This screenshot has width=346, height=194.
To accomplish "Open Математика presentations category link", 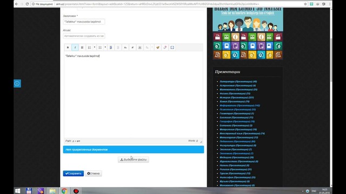I will [238, 89].
